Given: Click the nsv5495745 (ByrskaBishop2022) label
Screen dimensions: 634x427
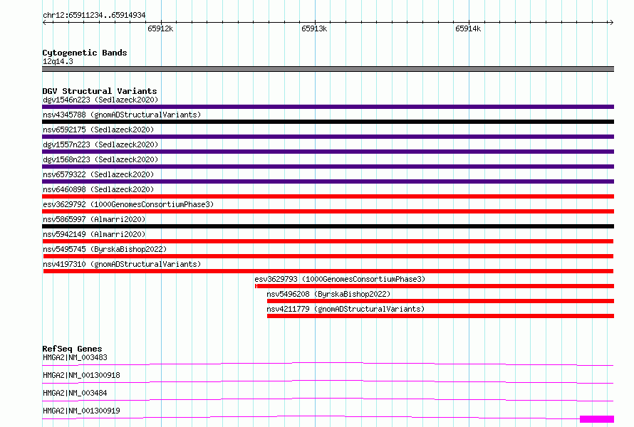Looking at the screenshot, I should click(x=105, y=249).
